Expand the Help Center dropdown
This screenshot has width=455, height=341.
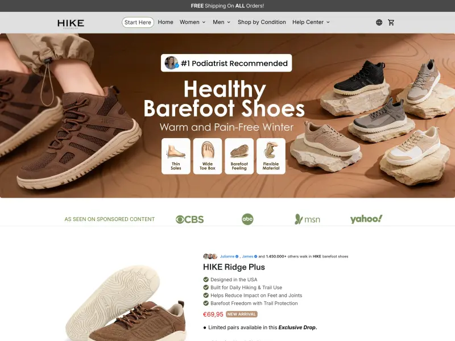click(311, 22)
